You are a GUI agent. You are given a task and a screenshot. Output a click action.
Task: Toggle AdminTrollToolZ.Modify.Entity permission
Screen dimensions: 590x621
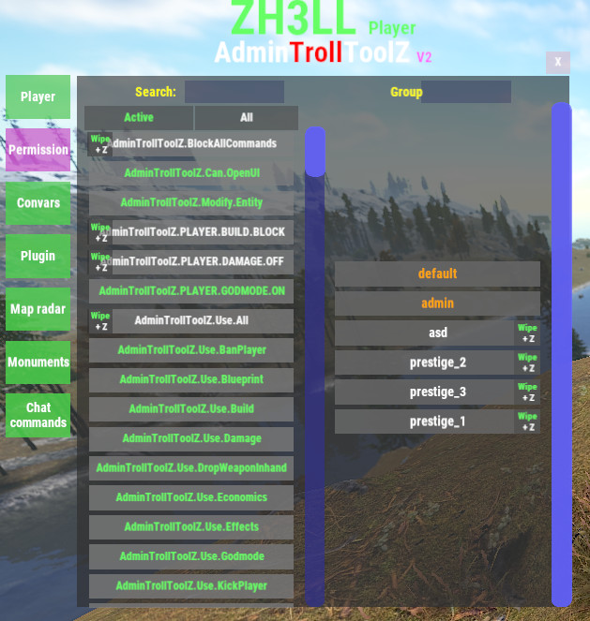[x=191, y=202]
